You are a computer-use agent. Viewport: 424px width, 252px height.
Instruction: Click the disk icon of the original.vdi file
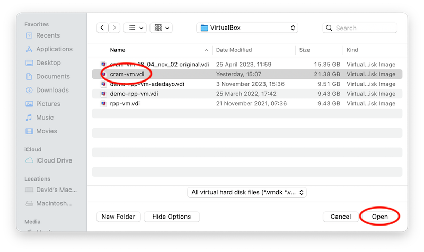tap(103, 65)
